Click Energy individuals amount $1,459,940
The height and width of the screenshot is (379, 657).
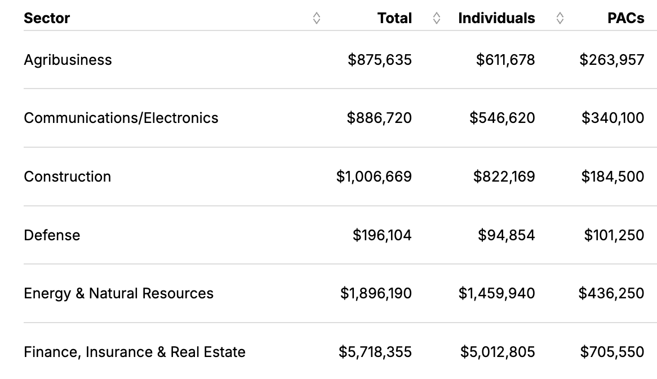coord(496,293)
